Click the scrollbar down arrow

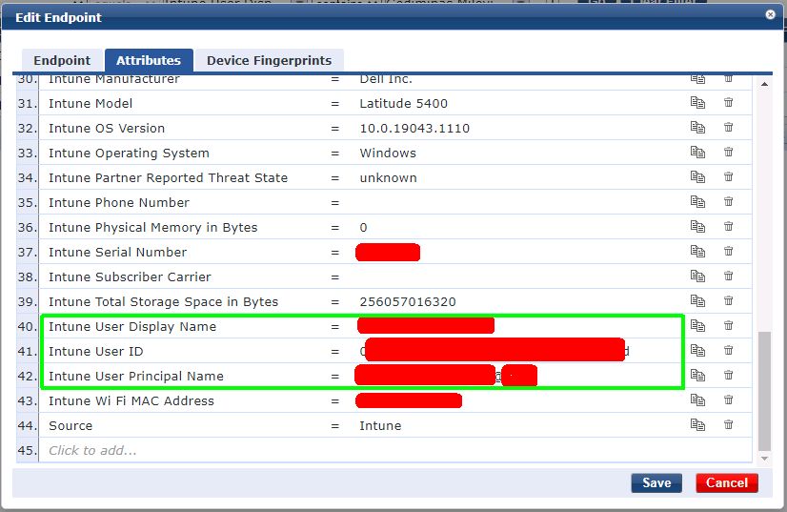tap(764, 459)
